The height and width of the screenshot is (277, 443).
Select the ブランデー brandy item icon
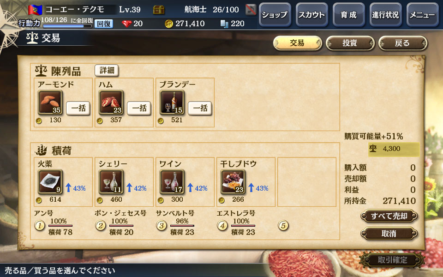[x=172, y=102]
